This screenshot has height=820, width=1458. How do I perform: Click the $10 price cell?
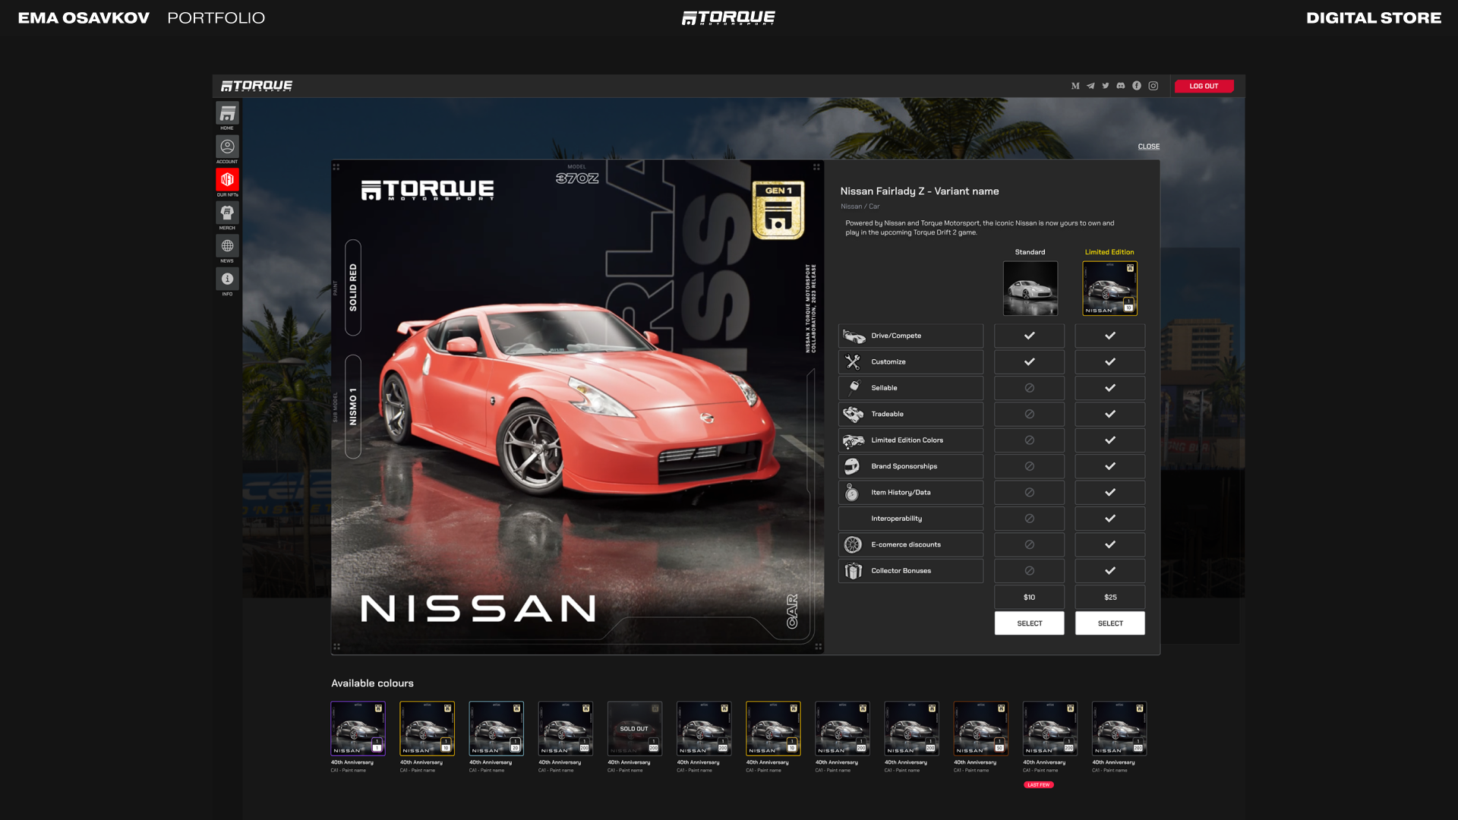(x=1030, y=598)
